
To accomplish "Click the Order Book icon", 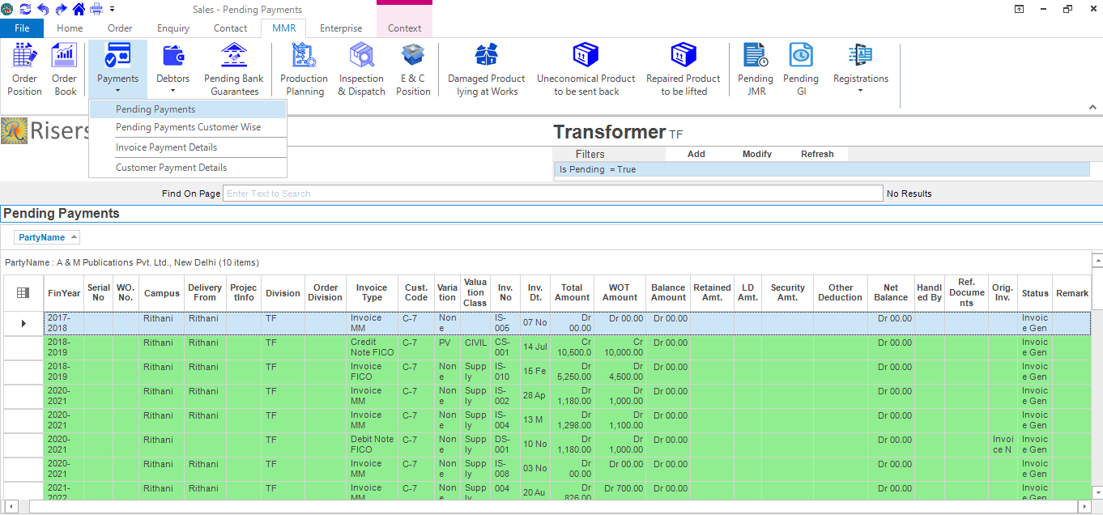I will (x=65, y=70).
